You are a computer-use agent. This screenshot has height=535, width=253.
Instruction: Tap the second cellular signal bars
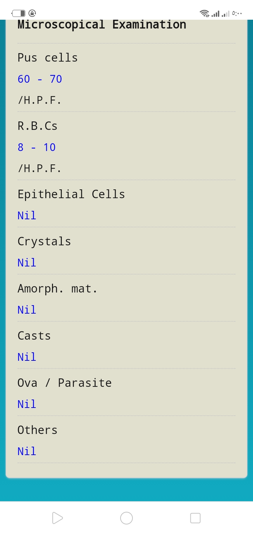pos(226,14)
